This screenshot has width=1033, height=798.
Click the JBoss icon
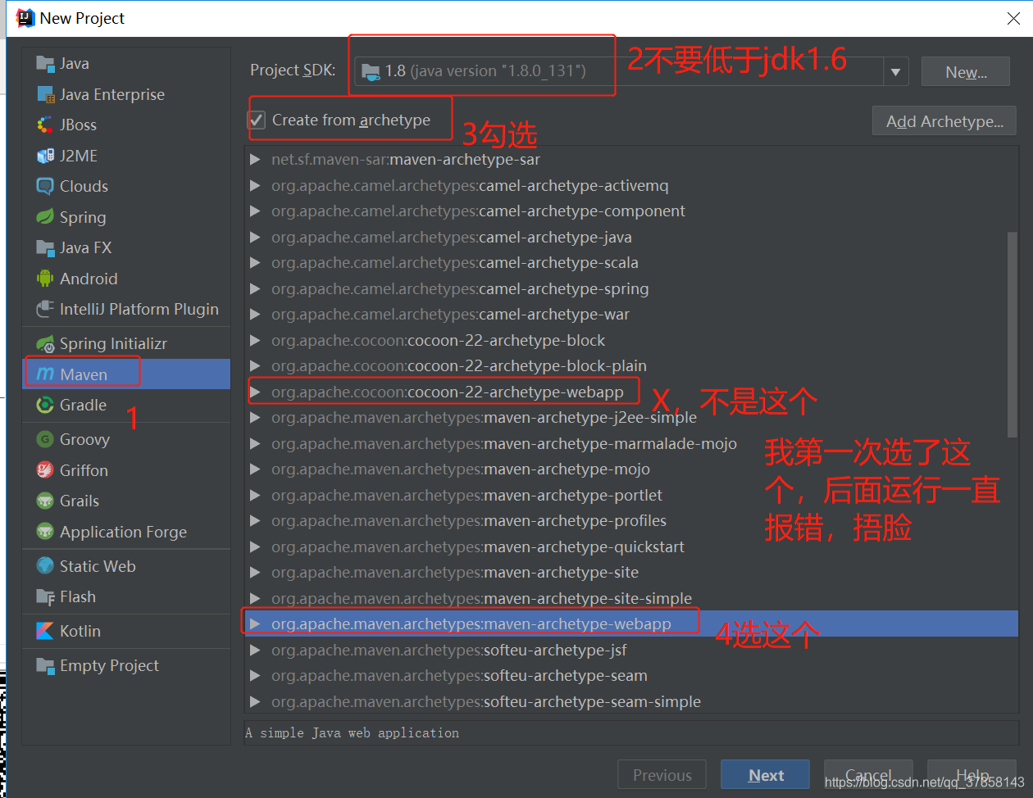click(x=45, y=125)
